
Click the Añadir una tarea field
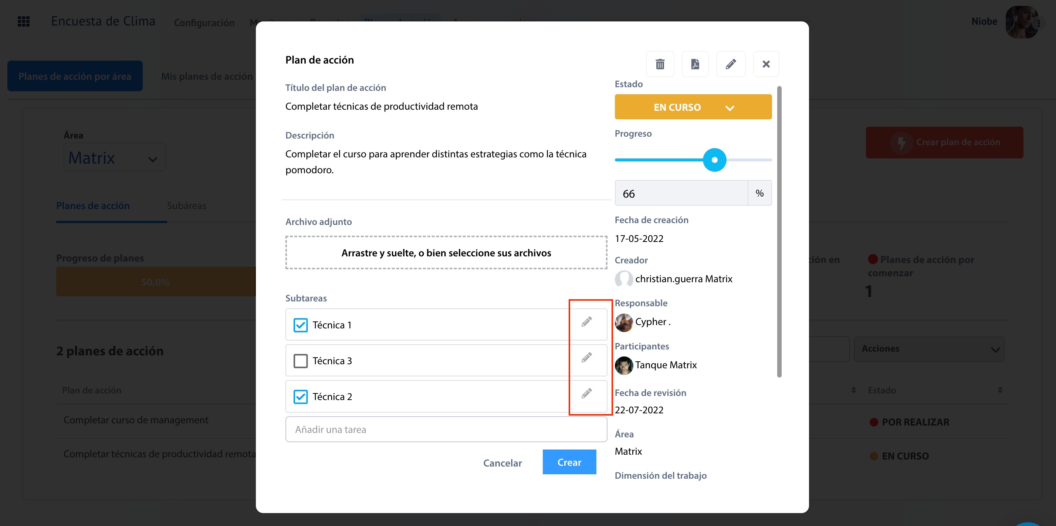[446, 429]
